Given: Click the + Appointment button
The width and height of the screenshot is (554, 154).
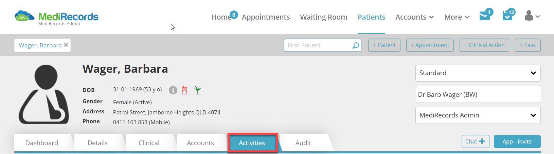Looking at the screenshot, I should point(430,45).
